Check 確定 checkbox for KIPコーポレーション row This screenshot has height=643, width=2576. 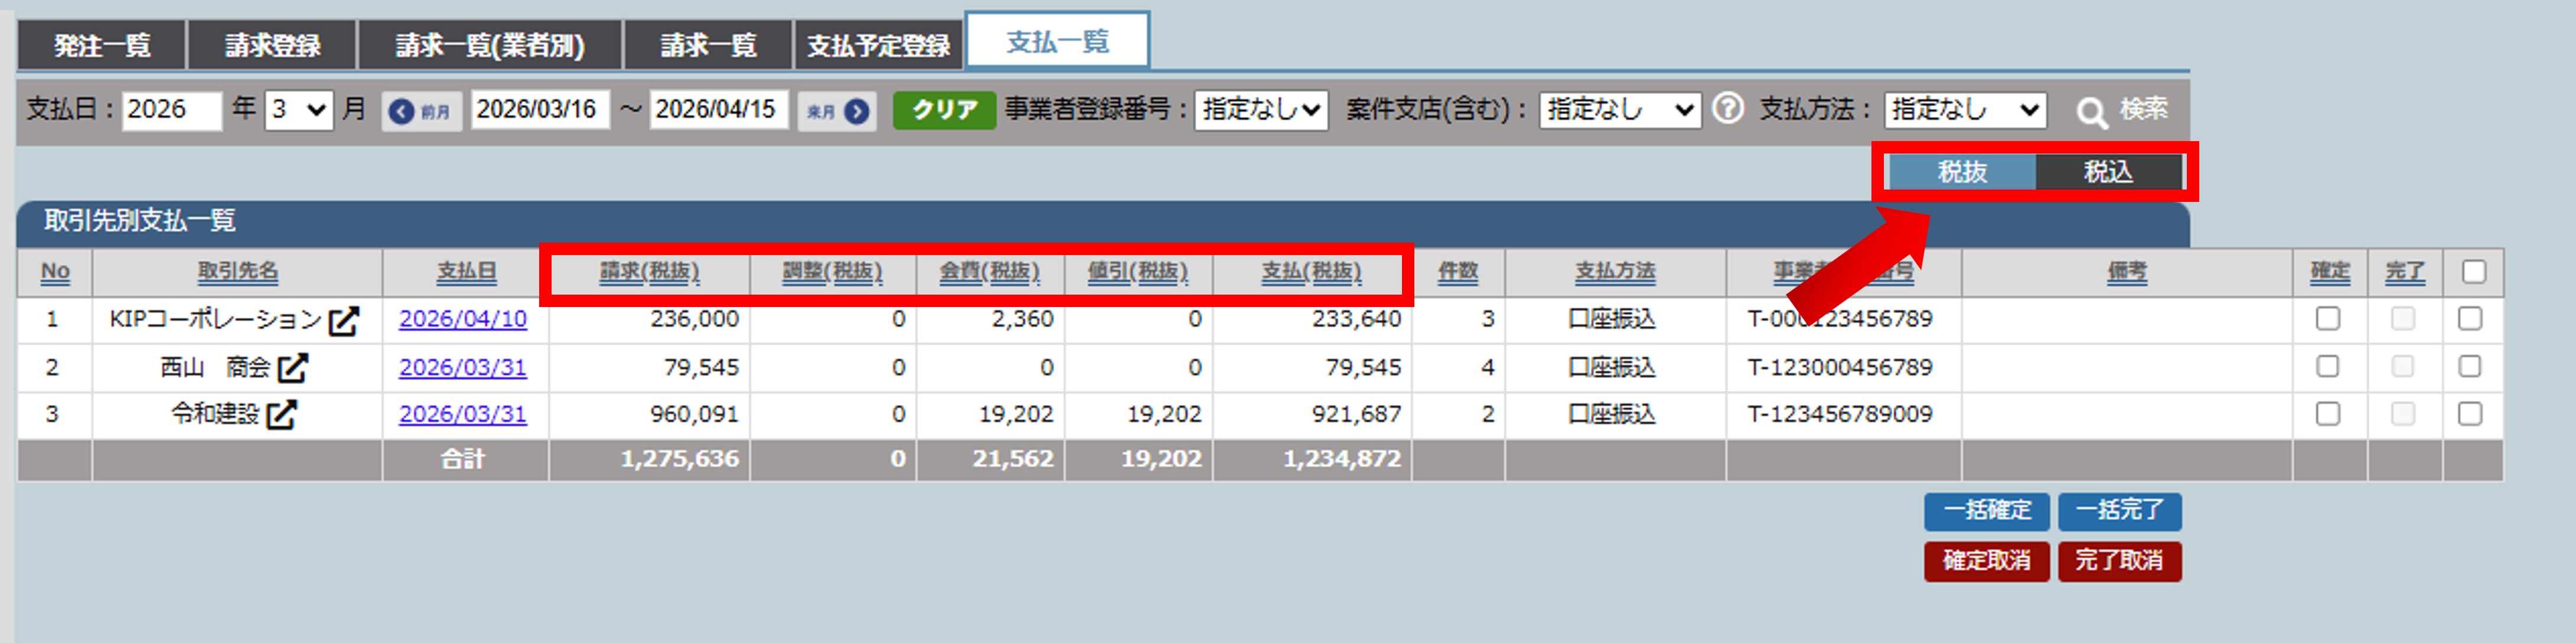point(2327,319)
